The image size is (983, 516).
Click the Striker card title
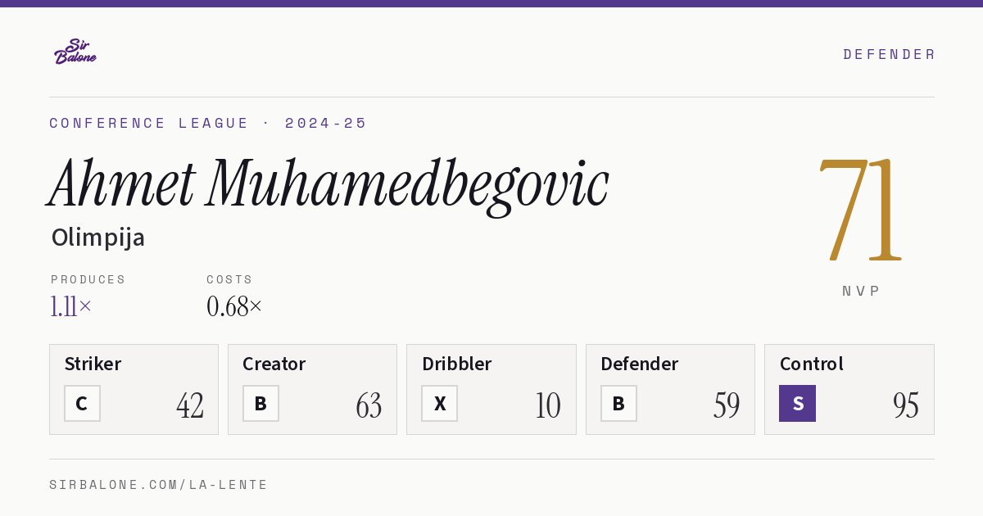[93, 364]
